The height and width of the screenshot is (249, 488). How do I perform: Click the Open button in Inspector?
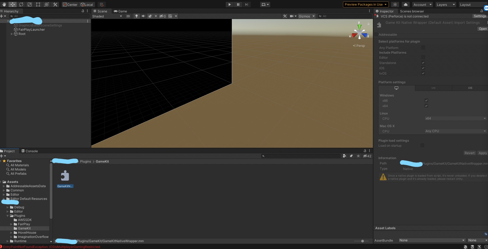[x=483, y=29]
